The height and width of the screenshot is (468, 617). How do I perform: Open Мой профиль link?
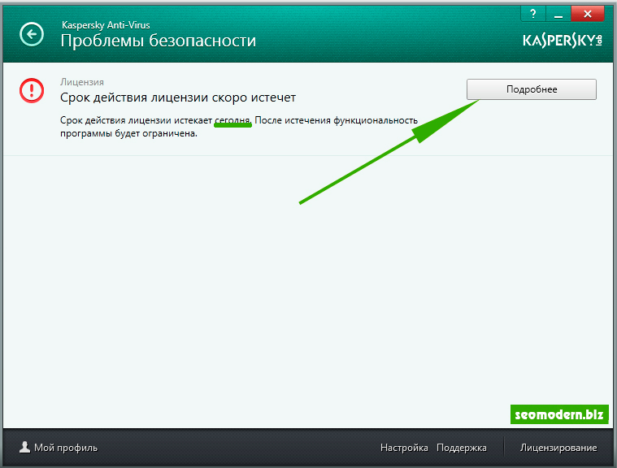pyautogui.click(x=65, y=448)
